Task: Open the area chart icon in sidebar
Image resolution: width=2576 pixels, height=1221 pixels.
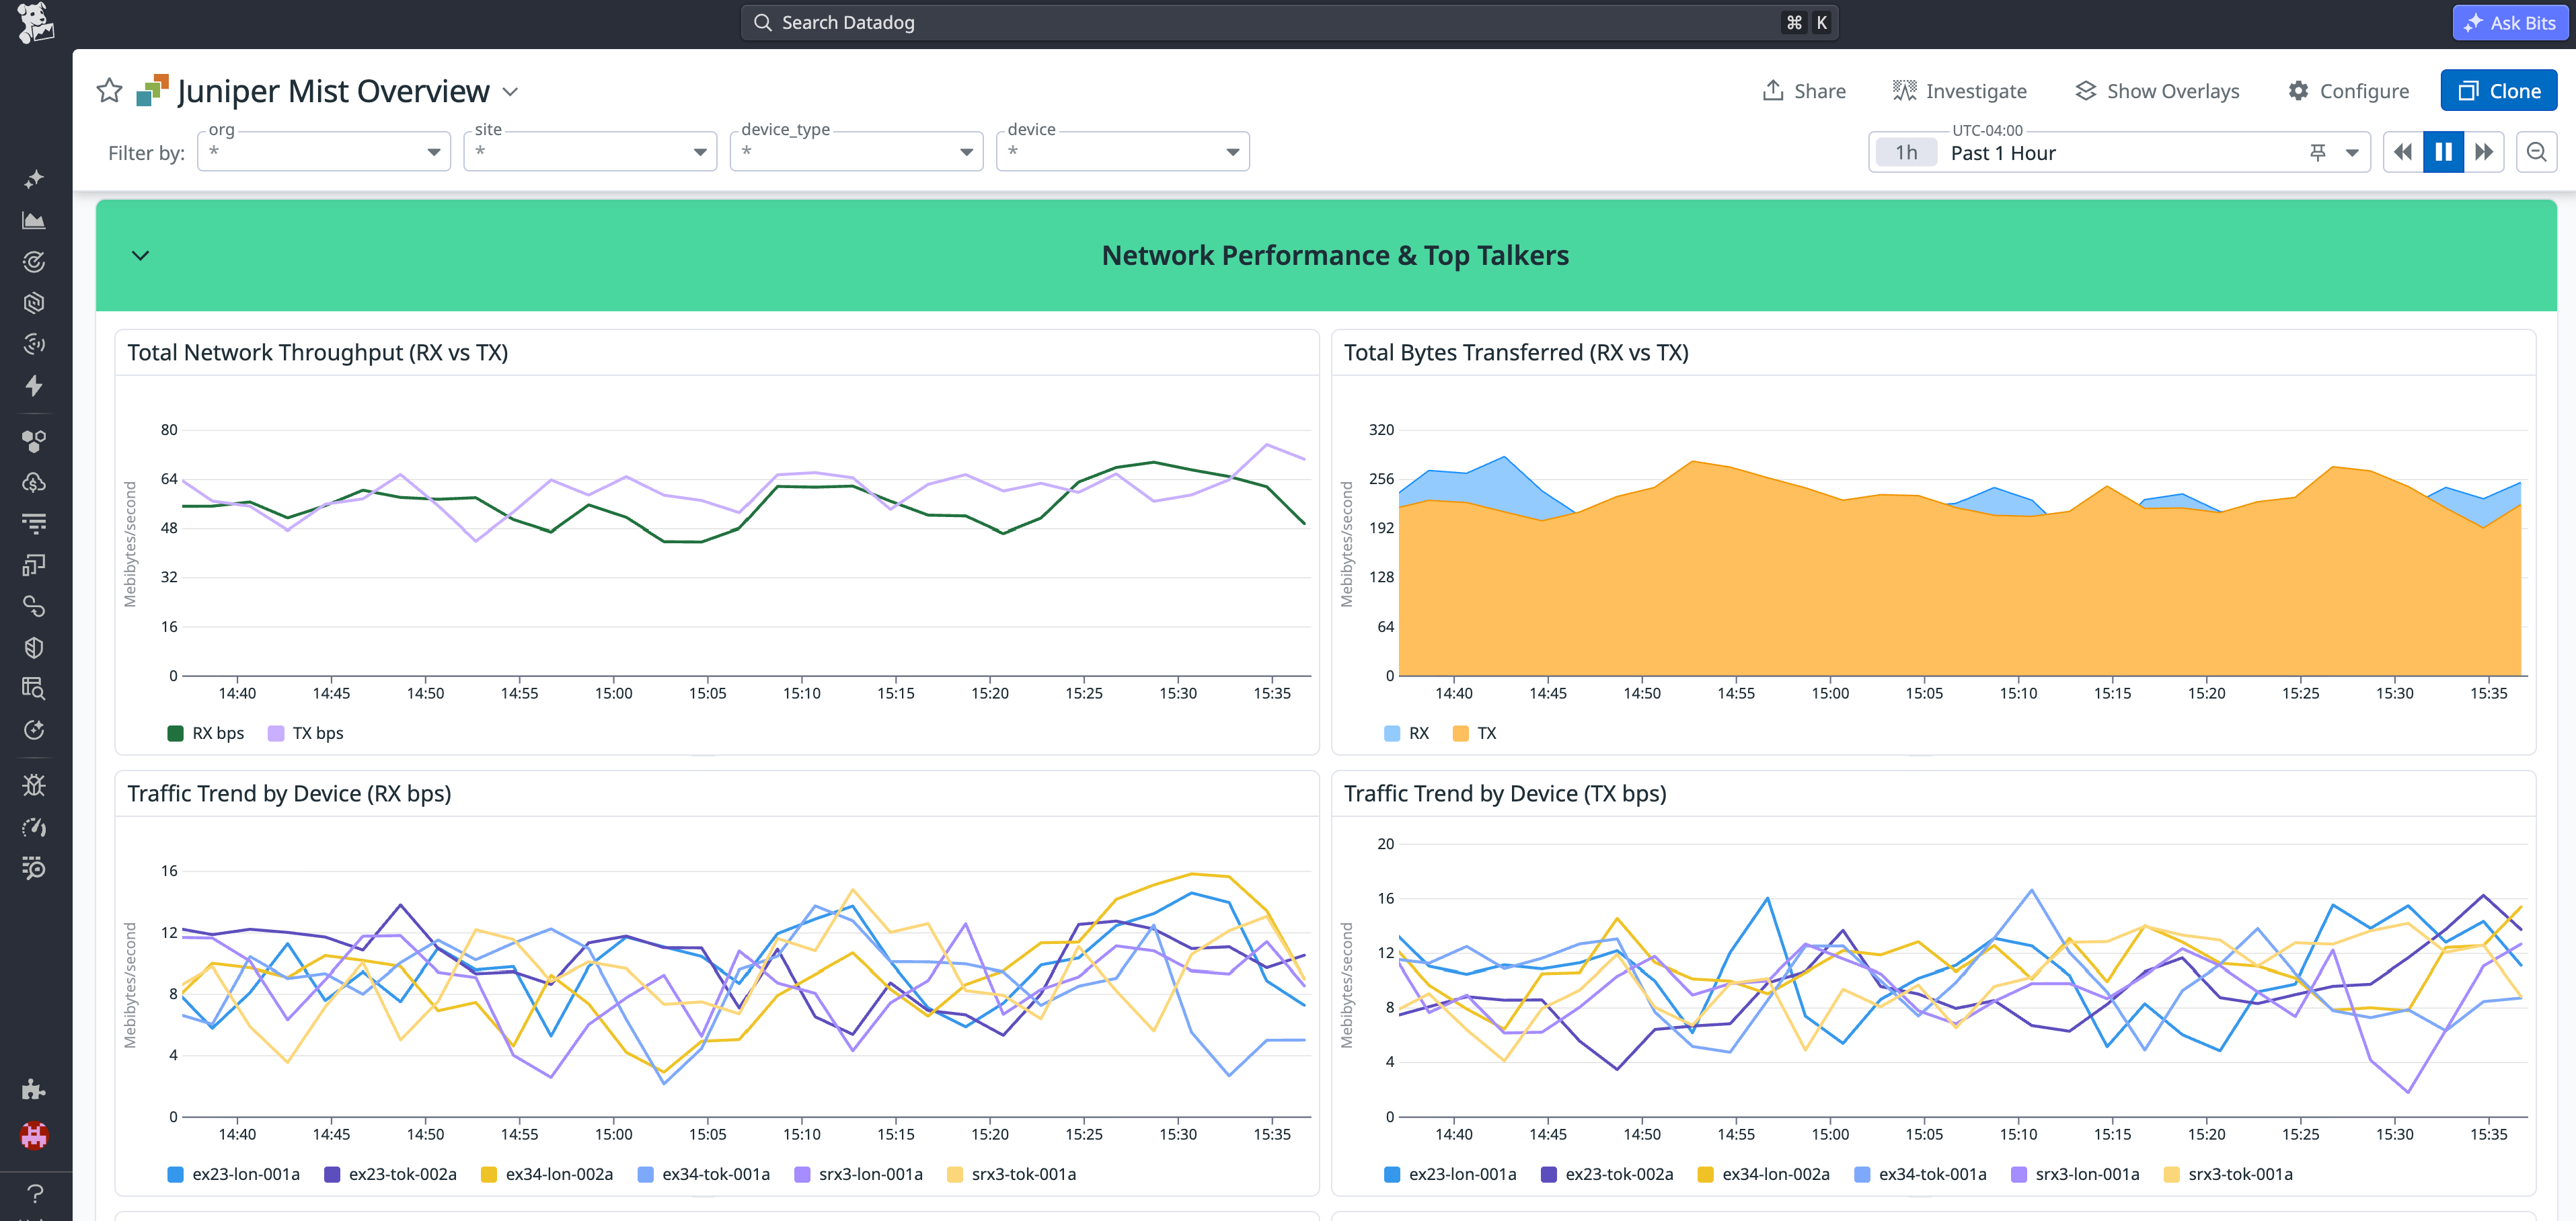Action: click(34, 220)
